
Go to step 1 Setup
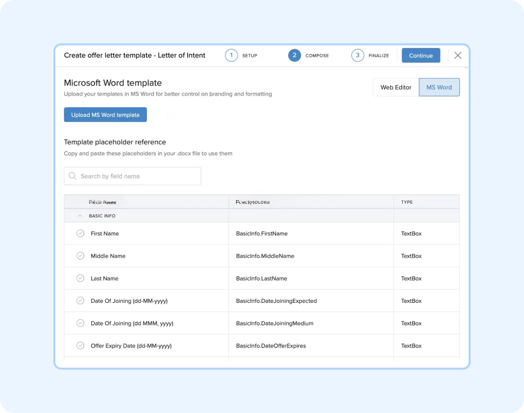pos(241,55)
